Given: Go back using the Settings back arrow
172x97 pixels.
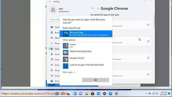Looking at the screenshot, I should coord(50,2).
